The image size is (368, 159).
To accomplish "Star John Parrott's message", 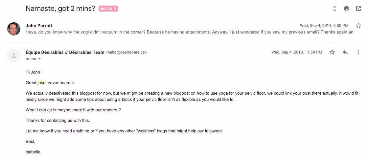I will point(358,26).
